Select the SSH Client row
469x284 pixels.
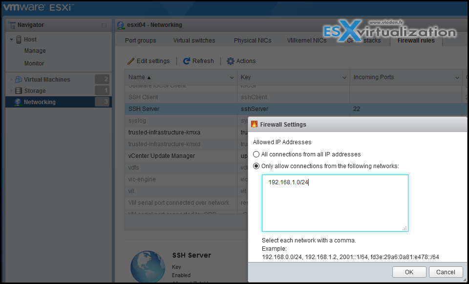[x=297, y=97]
